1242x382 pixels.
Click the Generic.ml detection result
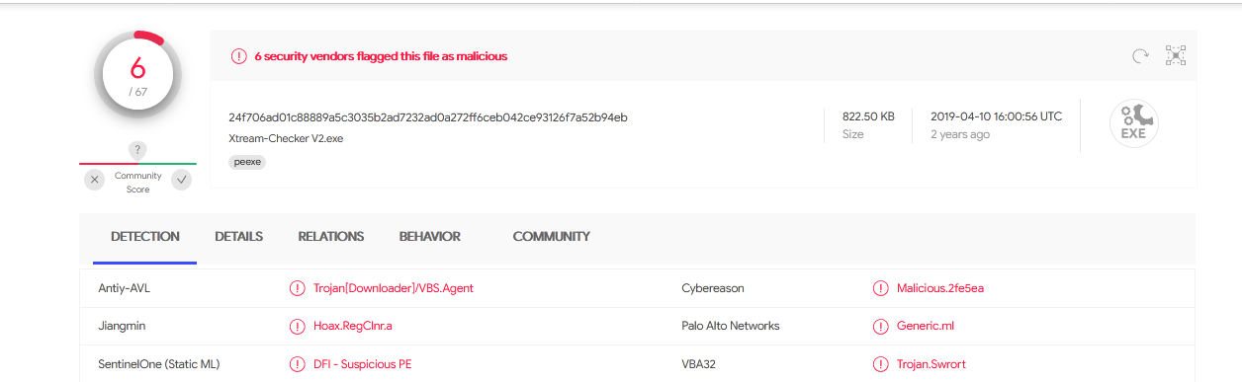(926, 326)
